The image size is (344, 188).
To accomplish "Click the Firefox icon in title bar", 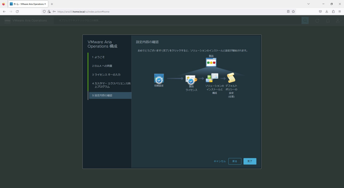I will point(3,4).
